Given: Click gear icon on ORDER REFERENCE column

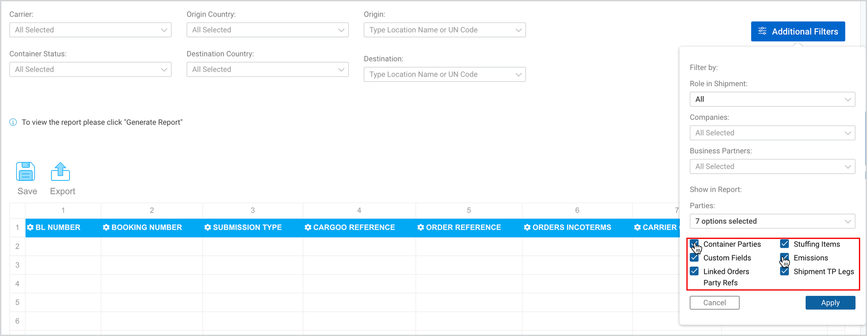Looking at the screenshot, I should tap(421, 227).
